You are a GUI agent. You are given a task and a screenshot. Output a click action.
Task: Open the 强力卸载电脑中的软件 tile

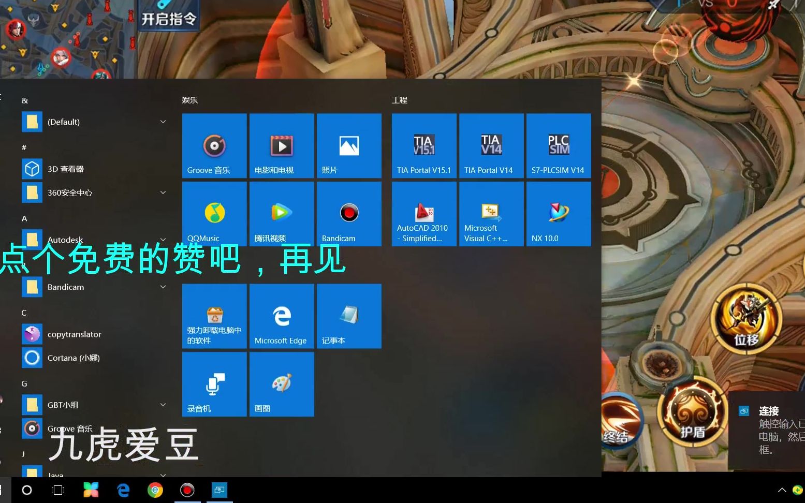click(214, 316)
